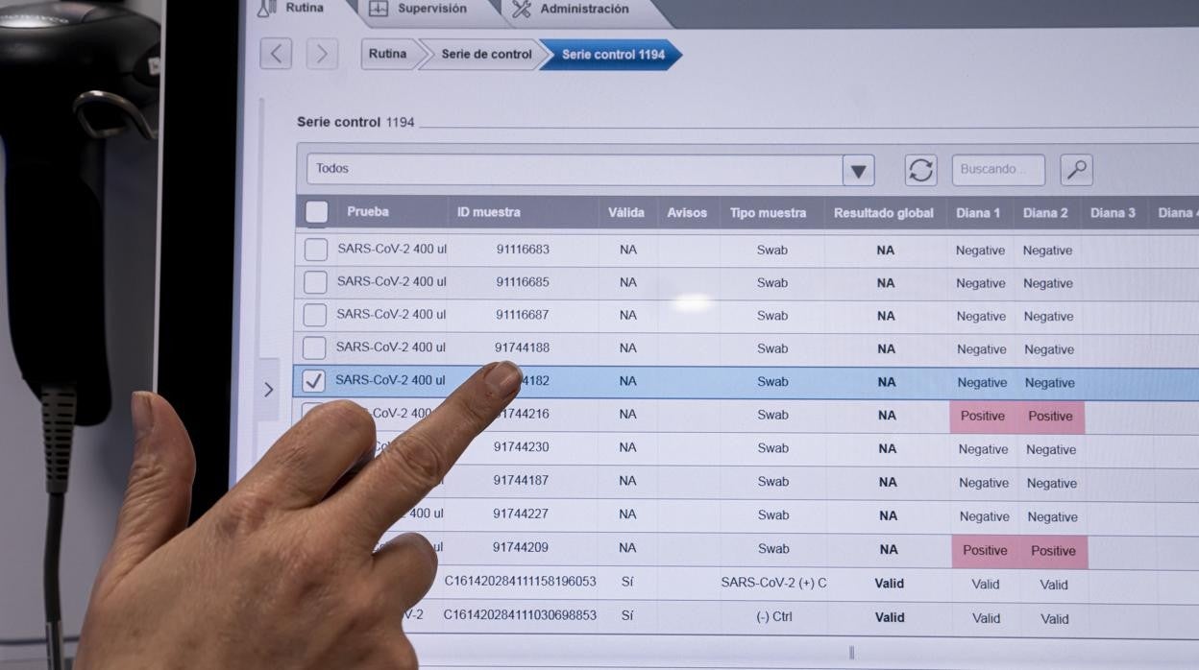Toggle the select-all checkbox in header

316,212
